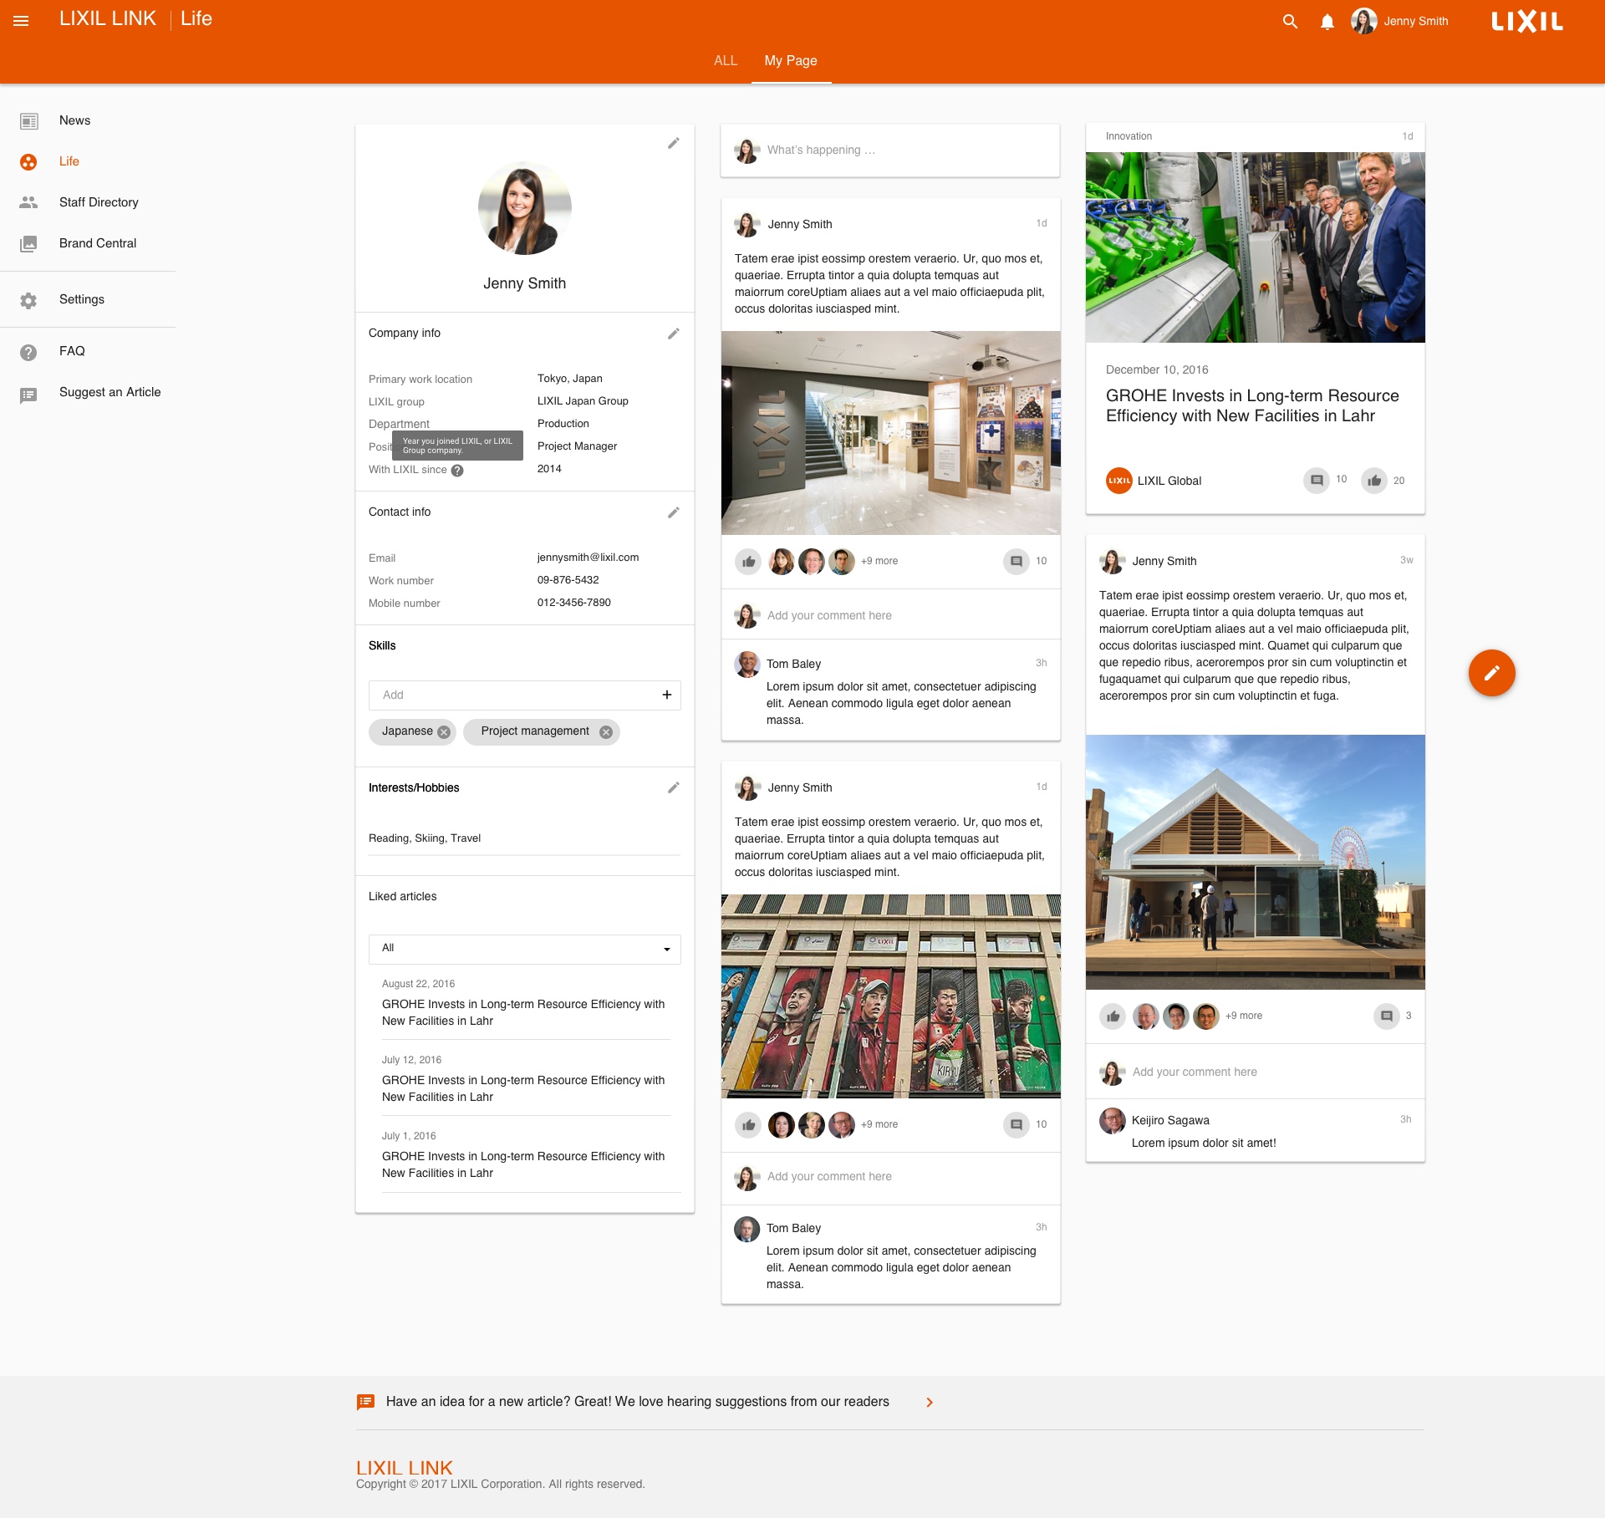Click comment field under house post
The width and height of the screenshot is (1605, 1518).
1255,1072
